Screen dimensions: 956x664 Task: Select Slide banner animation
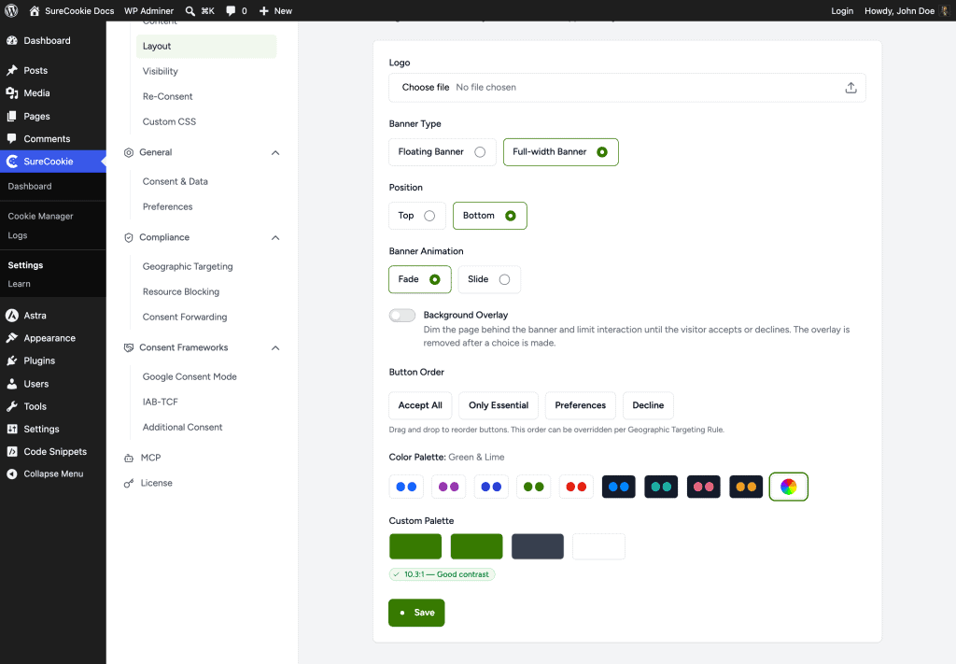tap(489, 279)
